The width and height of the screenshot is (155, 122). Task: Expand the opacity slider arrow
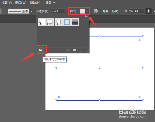pyautogui.click(x=66, y=11)
